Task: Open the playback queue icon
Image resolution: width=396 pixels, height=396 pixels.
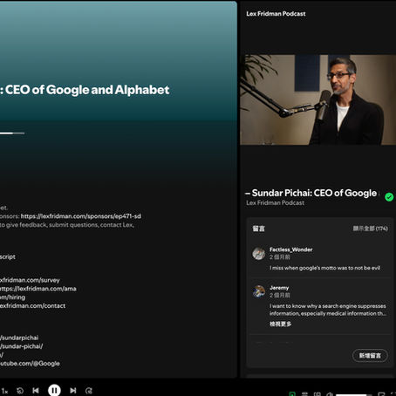Action: [x=304, y=394]
